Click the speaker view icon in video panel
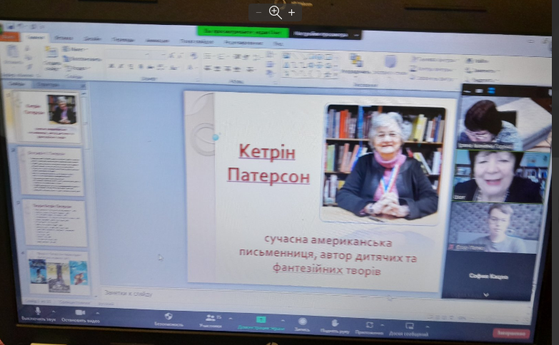 tap(479, 91)
